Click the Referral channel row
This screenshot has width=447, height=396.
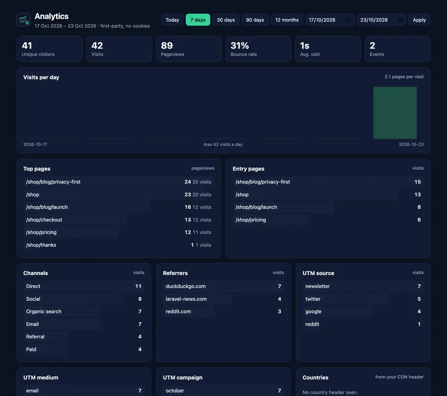pyautogui.click(x=84, y=336)
